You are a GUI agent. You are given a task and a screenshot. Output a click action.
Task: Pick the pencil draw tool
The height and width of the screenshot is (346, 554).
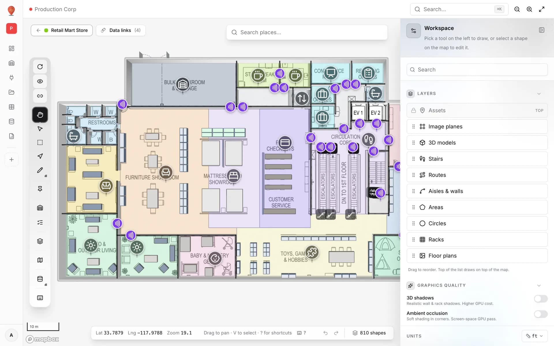[x=40, y=170]
